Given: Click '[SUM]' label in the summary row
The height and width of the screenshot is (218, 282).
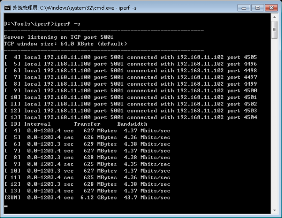Looking at the screenshot, I should tap(12, 197).
